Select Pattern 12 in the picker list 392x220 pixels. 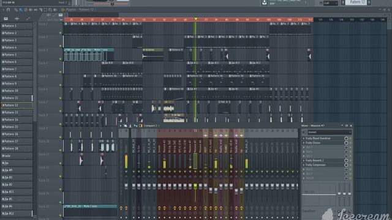coord(17,105)
